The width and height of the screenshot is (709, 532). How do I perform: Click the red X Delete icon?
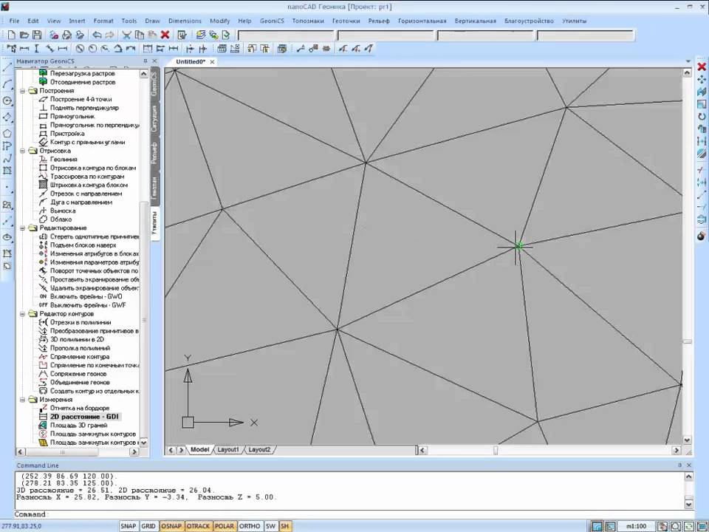click(x=165, y=35)
